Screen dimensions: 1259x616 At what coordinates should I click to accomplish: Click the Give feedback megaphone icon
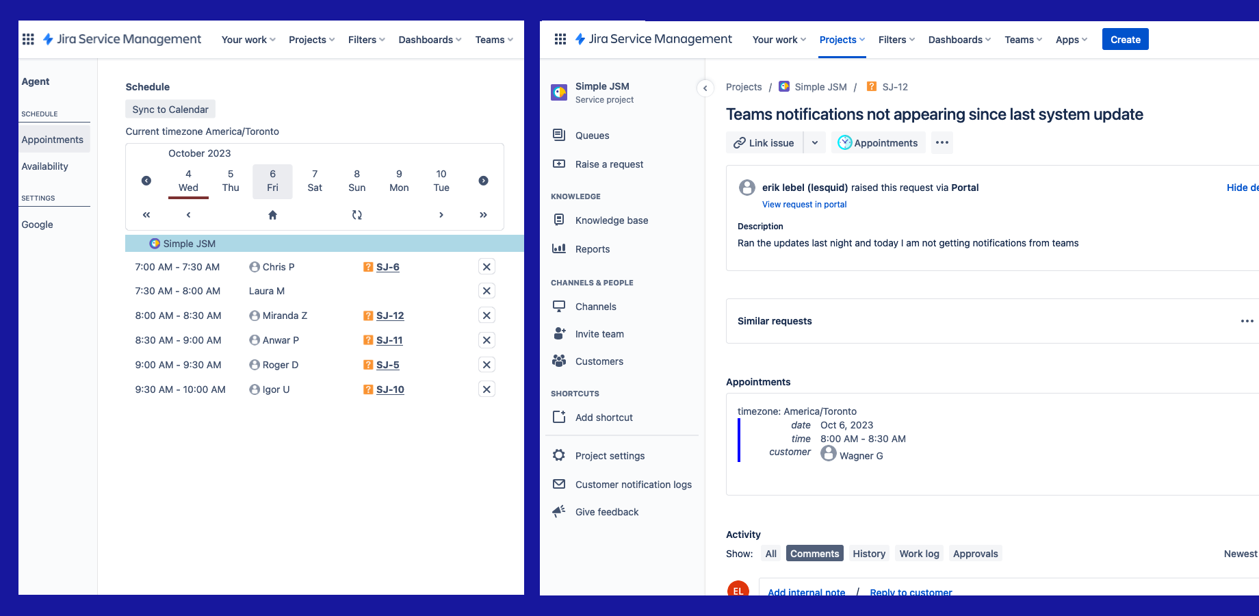pos(559,511)
